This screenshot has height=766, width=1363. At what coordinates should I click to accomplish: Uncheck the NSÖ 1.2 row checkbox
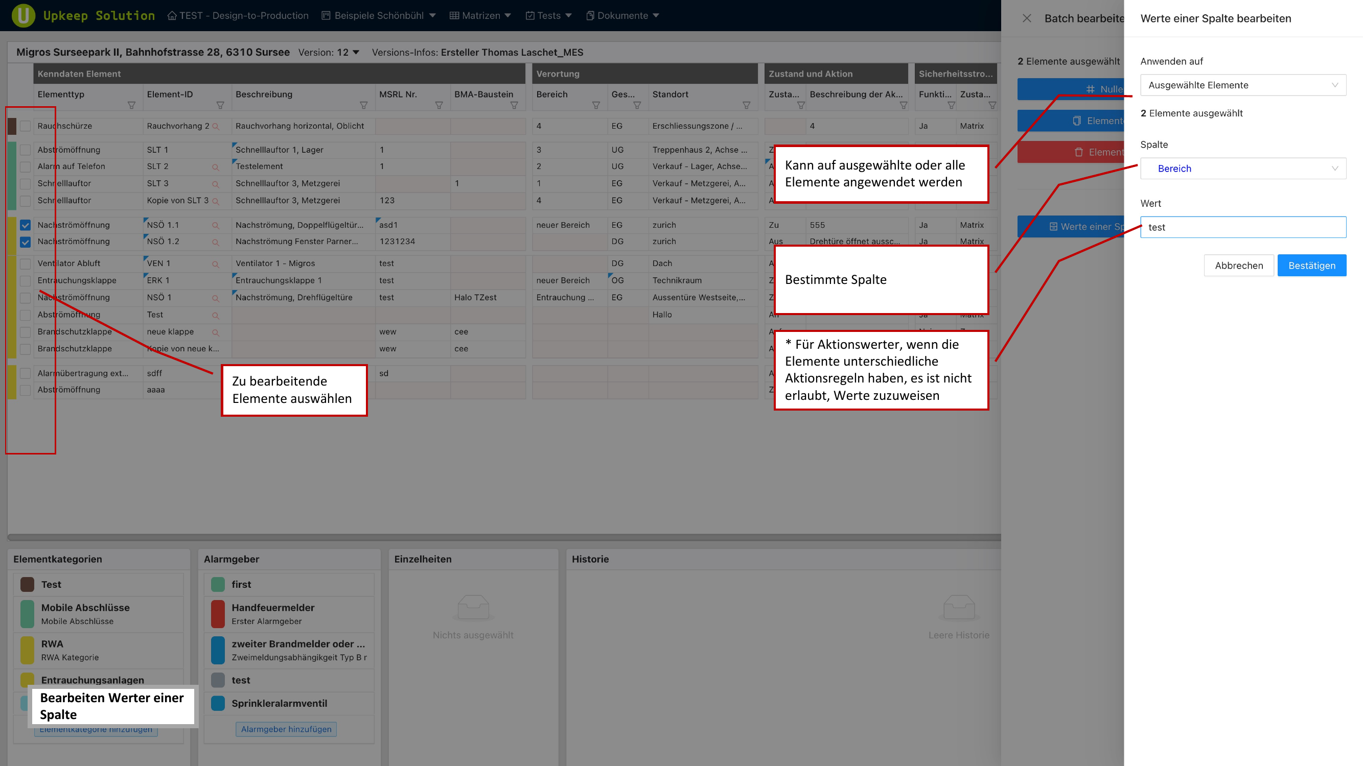tap(25, 242)
